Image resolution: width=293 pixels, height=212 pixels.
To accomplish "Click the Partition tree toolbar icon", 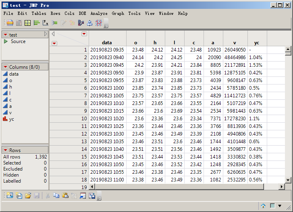I will [x=81, y=23].
